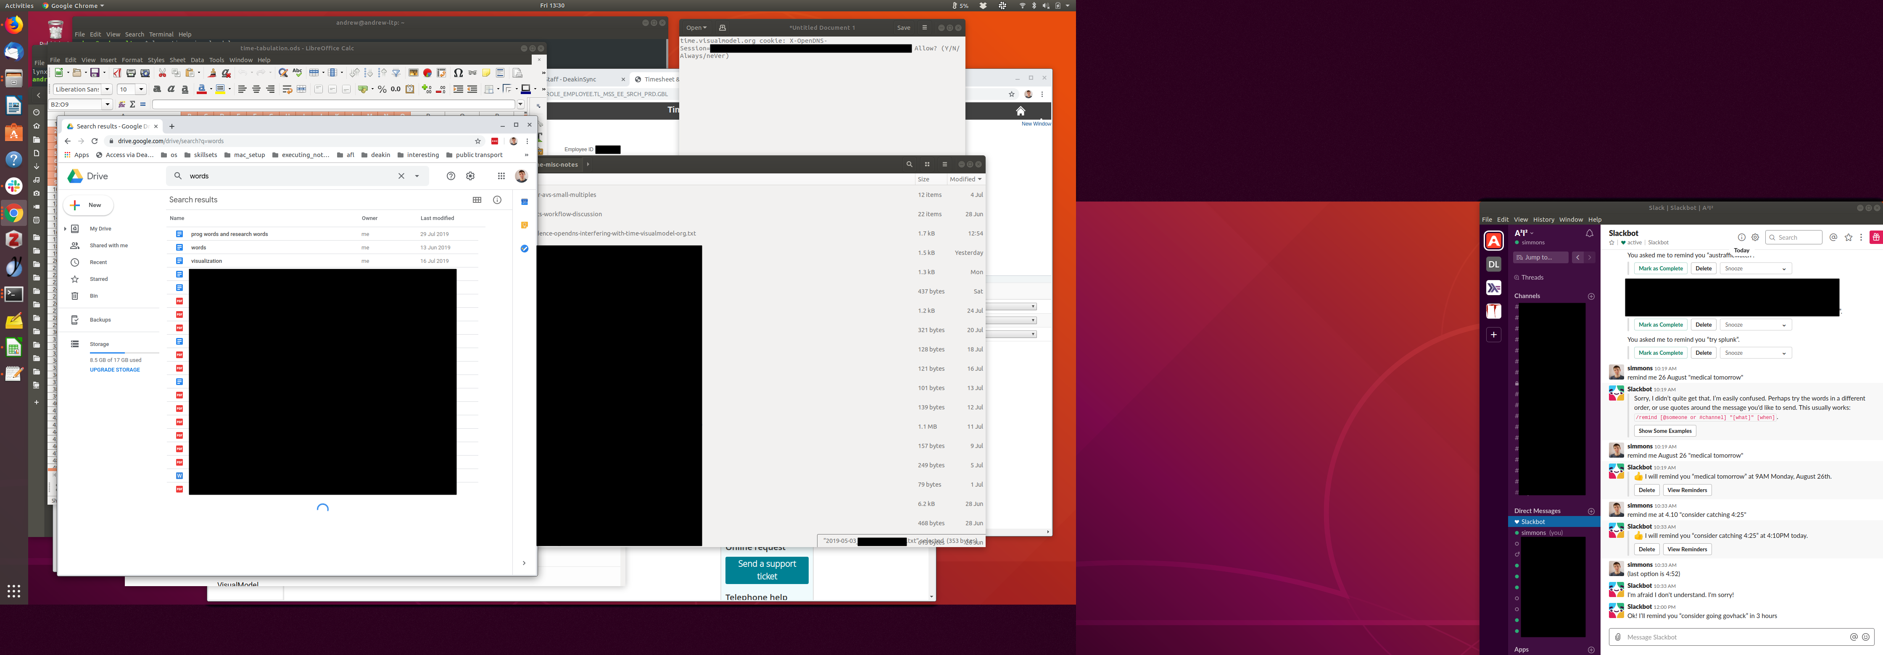This screenshot has height=655, width=1883.
Task: Expand the My Drive tree arrow
Action: [65, 229]
